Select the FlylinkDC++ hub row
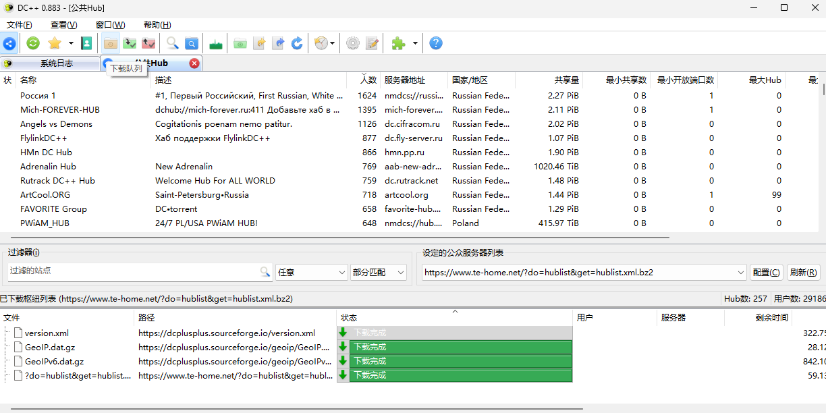The width and height of the screenshot is (826, 413). click(410, 138)
